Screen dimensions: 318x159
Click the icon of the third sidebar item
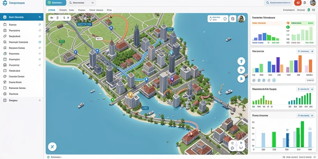coord(5,30)
